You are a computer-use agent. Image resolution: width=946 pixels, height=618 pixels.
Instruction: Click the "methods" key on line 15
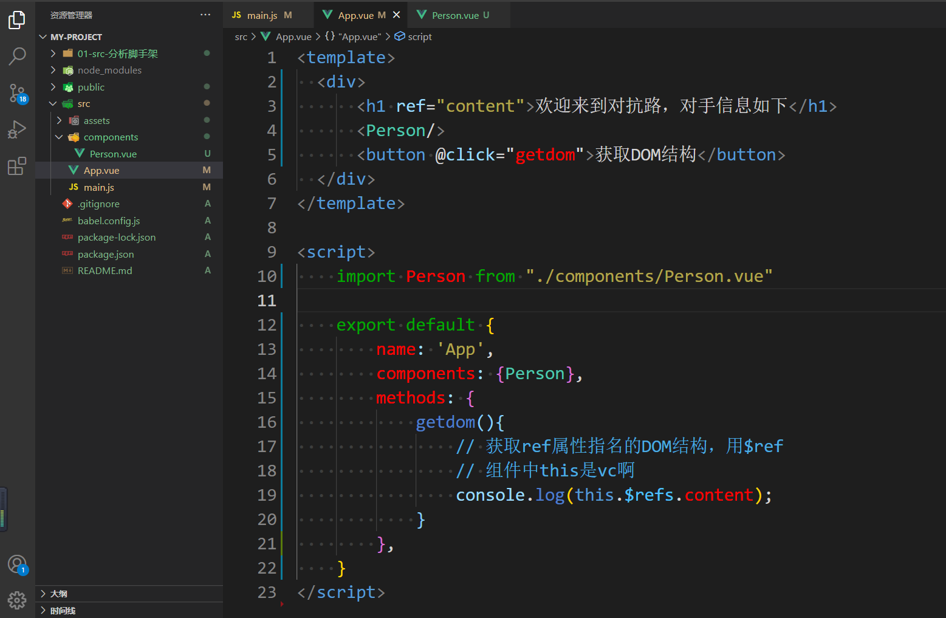click(411, 398)
